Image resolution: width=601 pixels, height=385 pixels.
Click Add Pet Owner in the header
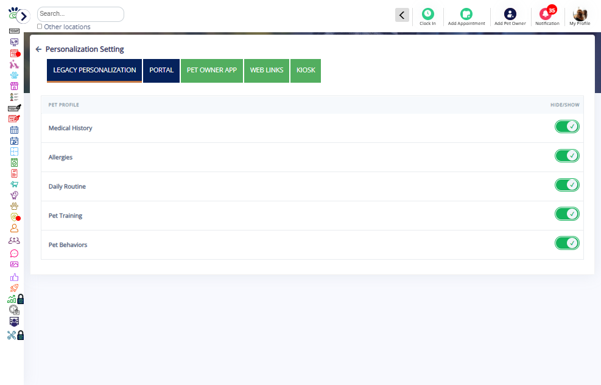(510, 17)
